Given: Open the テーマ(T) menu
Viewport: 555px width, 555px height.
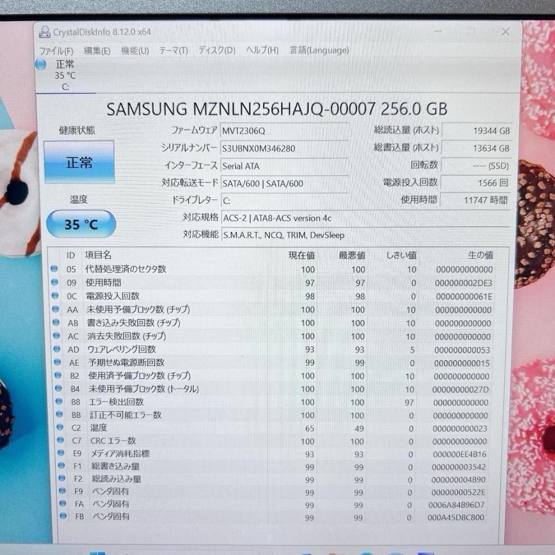Looking at the screenshot, I should click(x=173, y=50).
